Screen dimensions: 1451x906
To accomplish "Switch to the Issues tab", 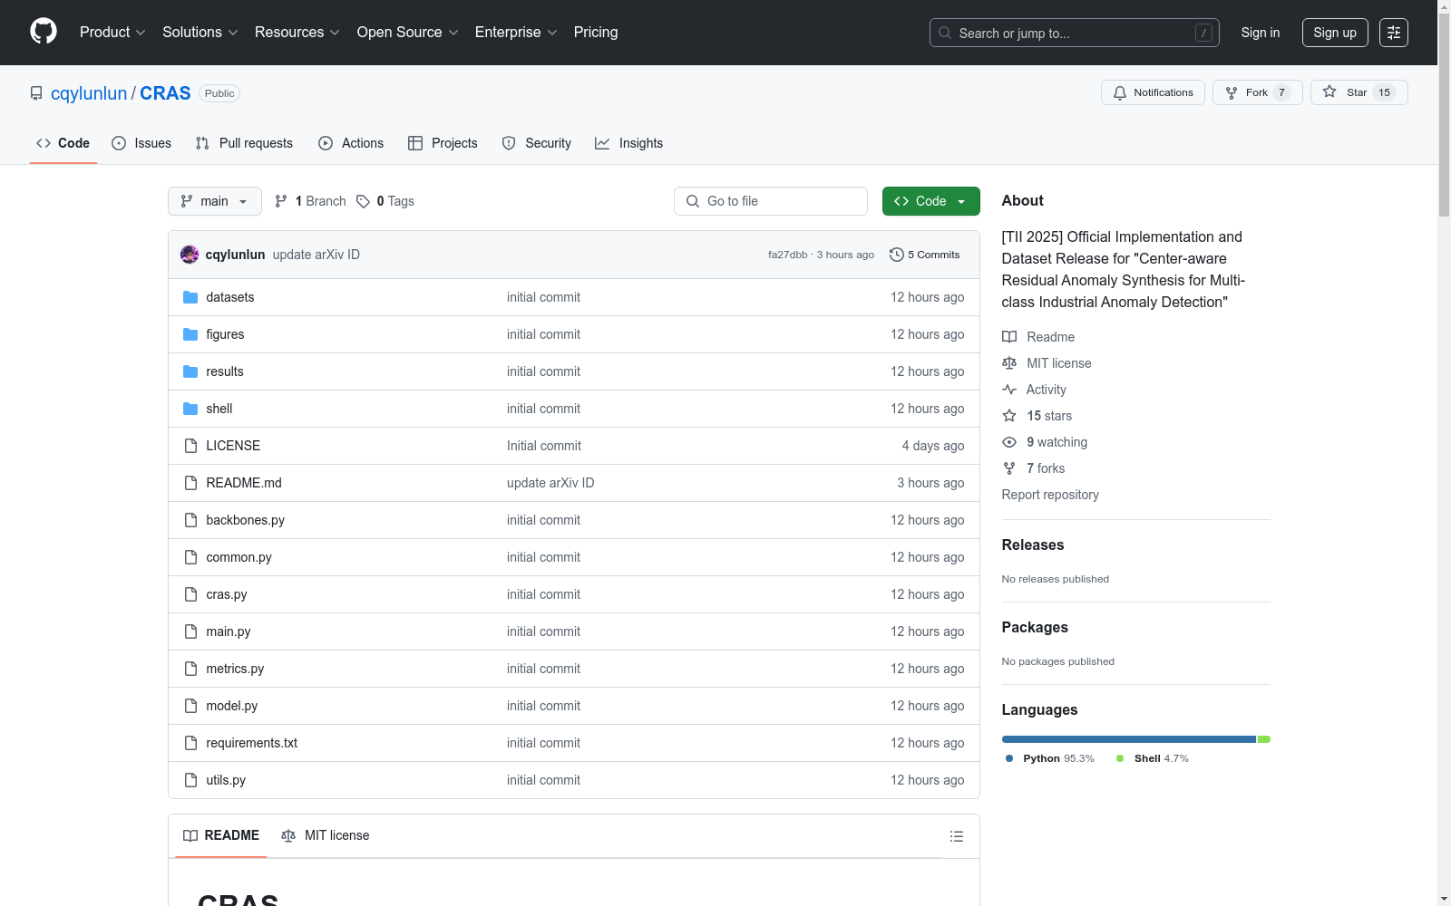I will click(x=141, y=143).
